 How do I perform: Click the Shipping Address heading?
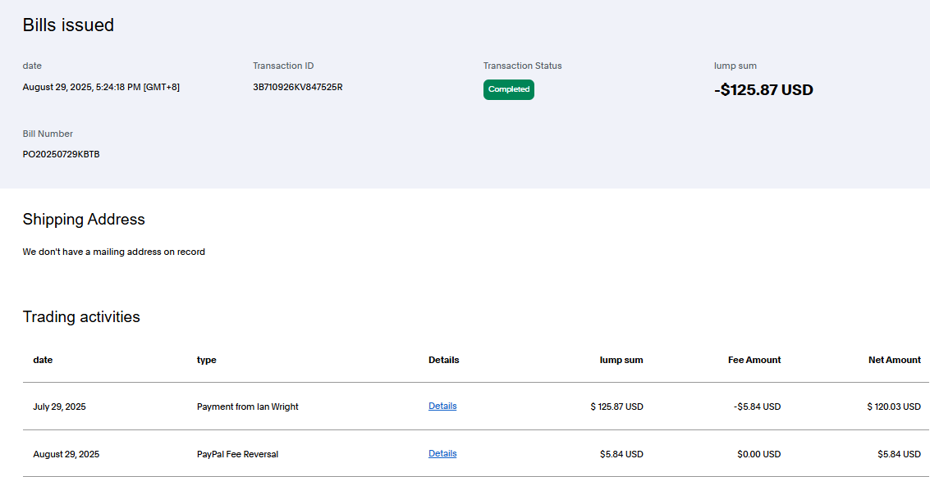coord(84,220)
